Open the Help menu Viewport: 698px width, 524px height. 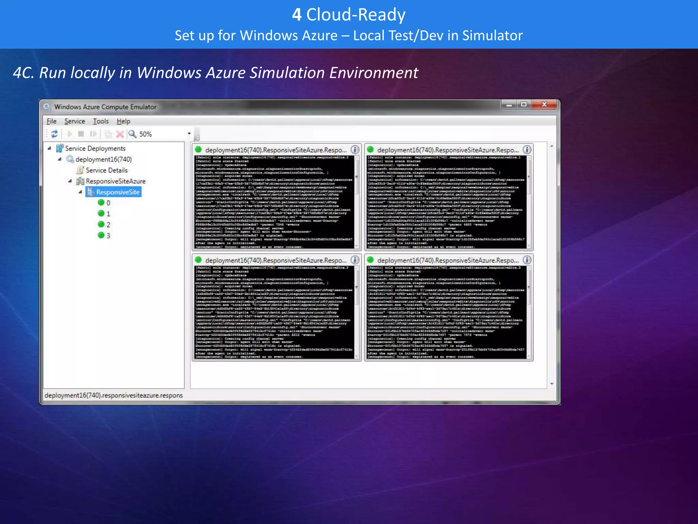(123, 121)
